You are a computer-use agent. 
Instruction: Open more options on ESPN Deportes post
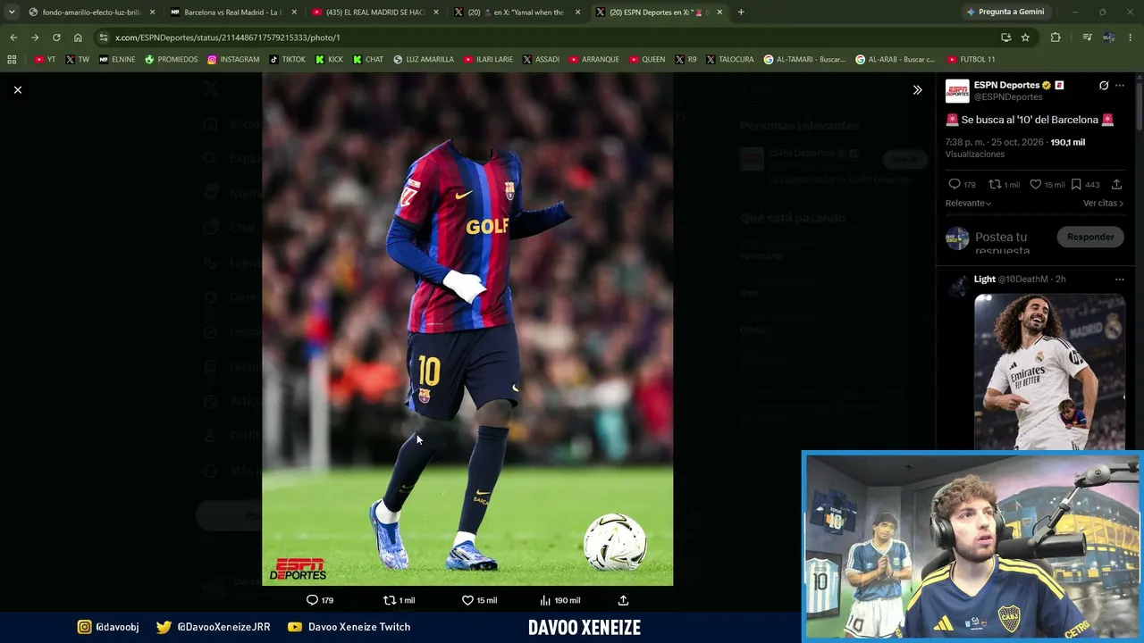(x=1120, y=86)
